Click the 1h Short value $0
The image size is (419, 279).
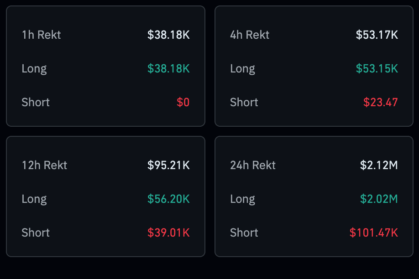183,103
